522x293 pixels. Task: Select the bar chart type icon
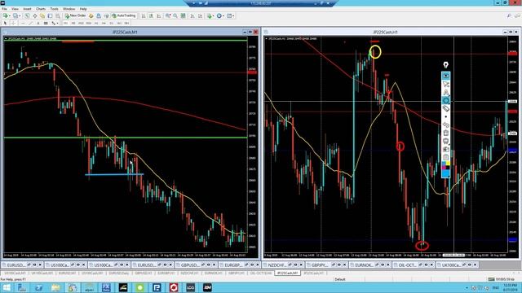(x=144, y=15)
